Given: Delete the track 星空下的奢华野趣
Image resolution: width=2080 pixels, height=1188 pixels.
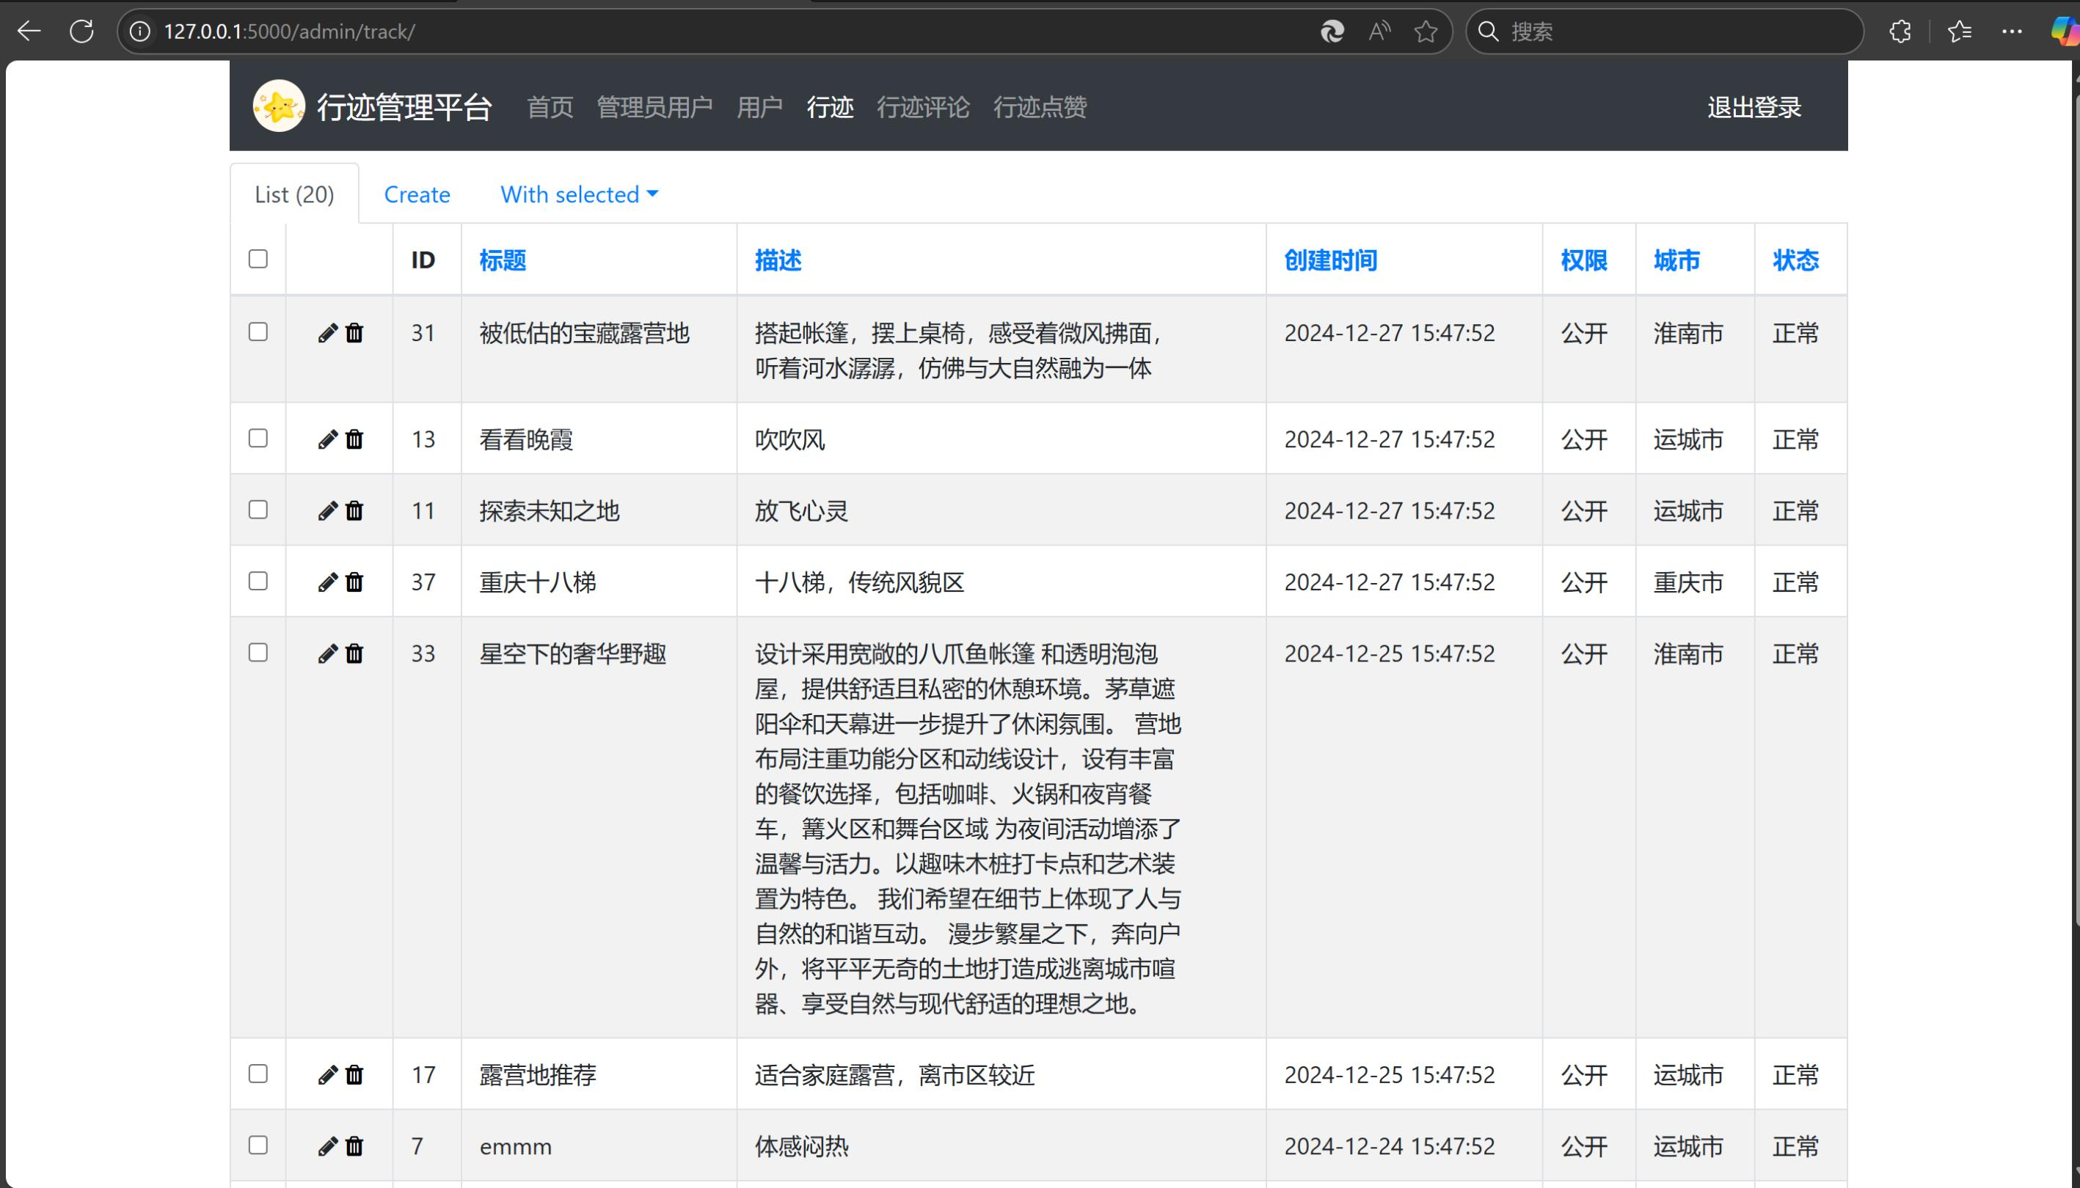Looking at the screenshot, I should [354, 653].
